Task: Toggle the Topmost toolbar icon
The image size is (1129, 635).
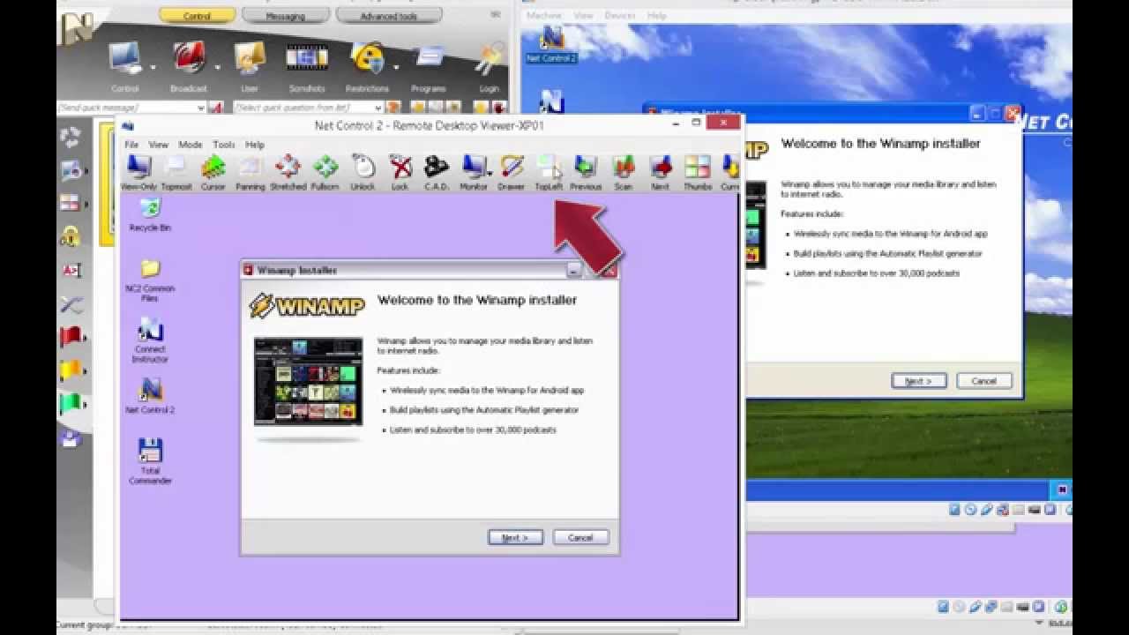Action: [x=176, y=172]
